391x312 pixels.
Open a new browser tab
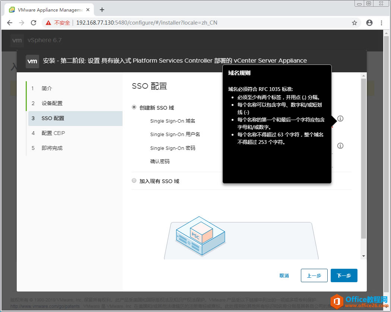pyautogui.click(x=102, y=10)
